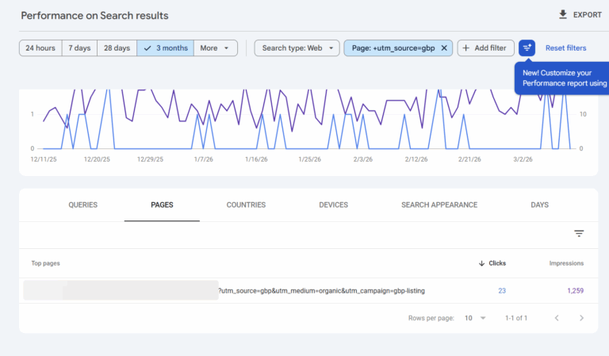Open the utm_source=gbp page URL row
The width and height of the screenshot is (609, 356).
pyautogui.click(x=321, y=291)
